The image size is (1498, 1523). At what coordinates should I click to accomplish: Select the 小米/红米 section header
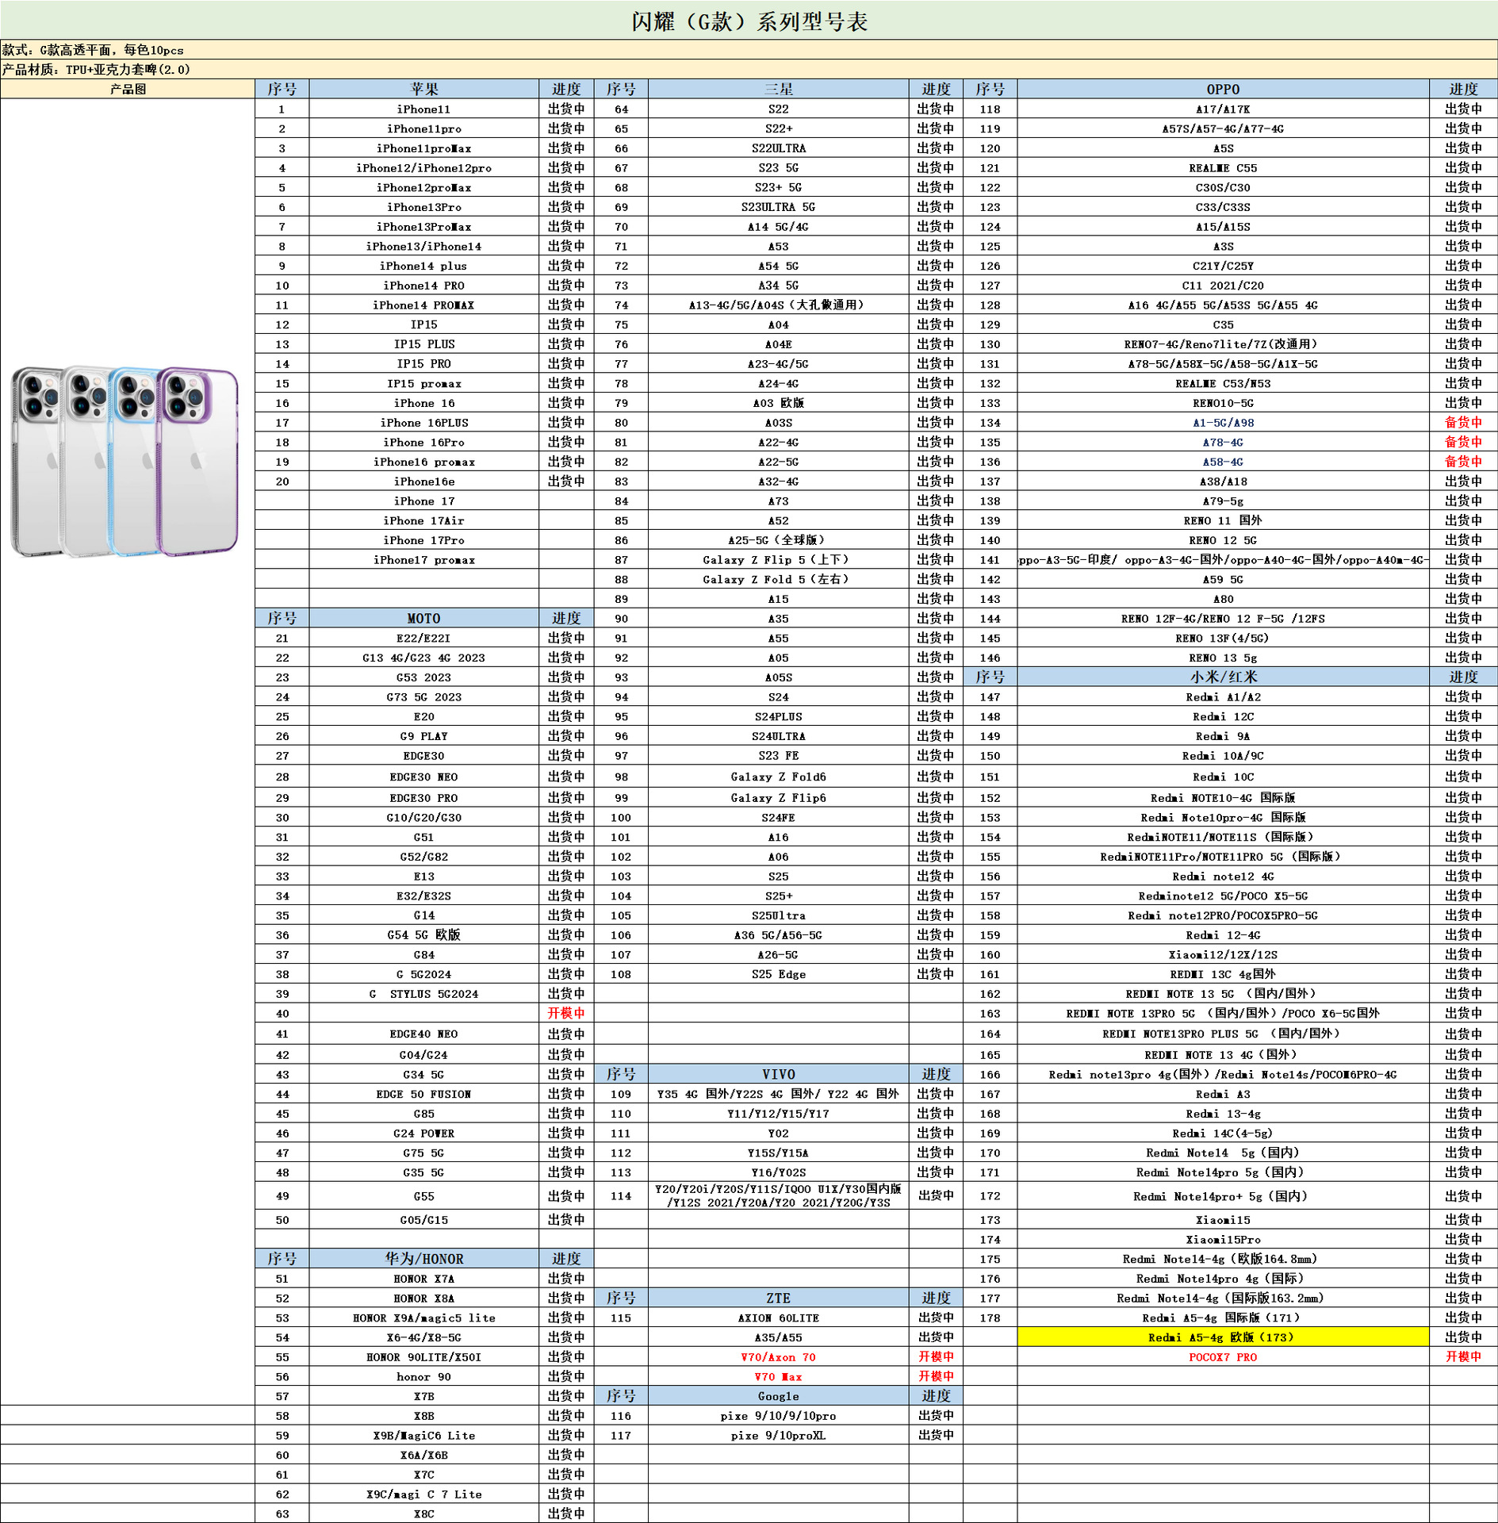tap(1223, 677)
